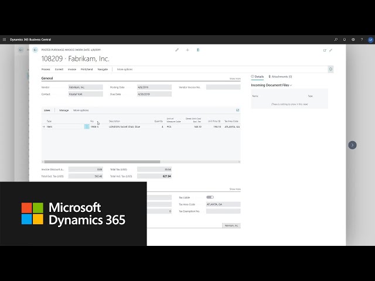
Task: Click More options in the Lines section
Action: coord(81,110)
